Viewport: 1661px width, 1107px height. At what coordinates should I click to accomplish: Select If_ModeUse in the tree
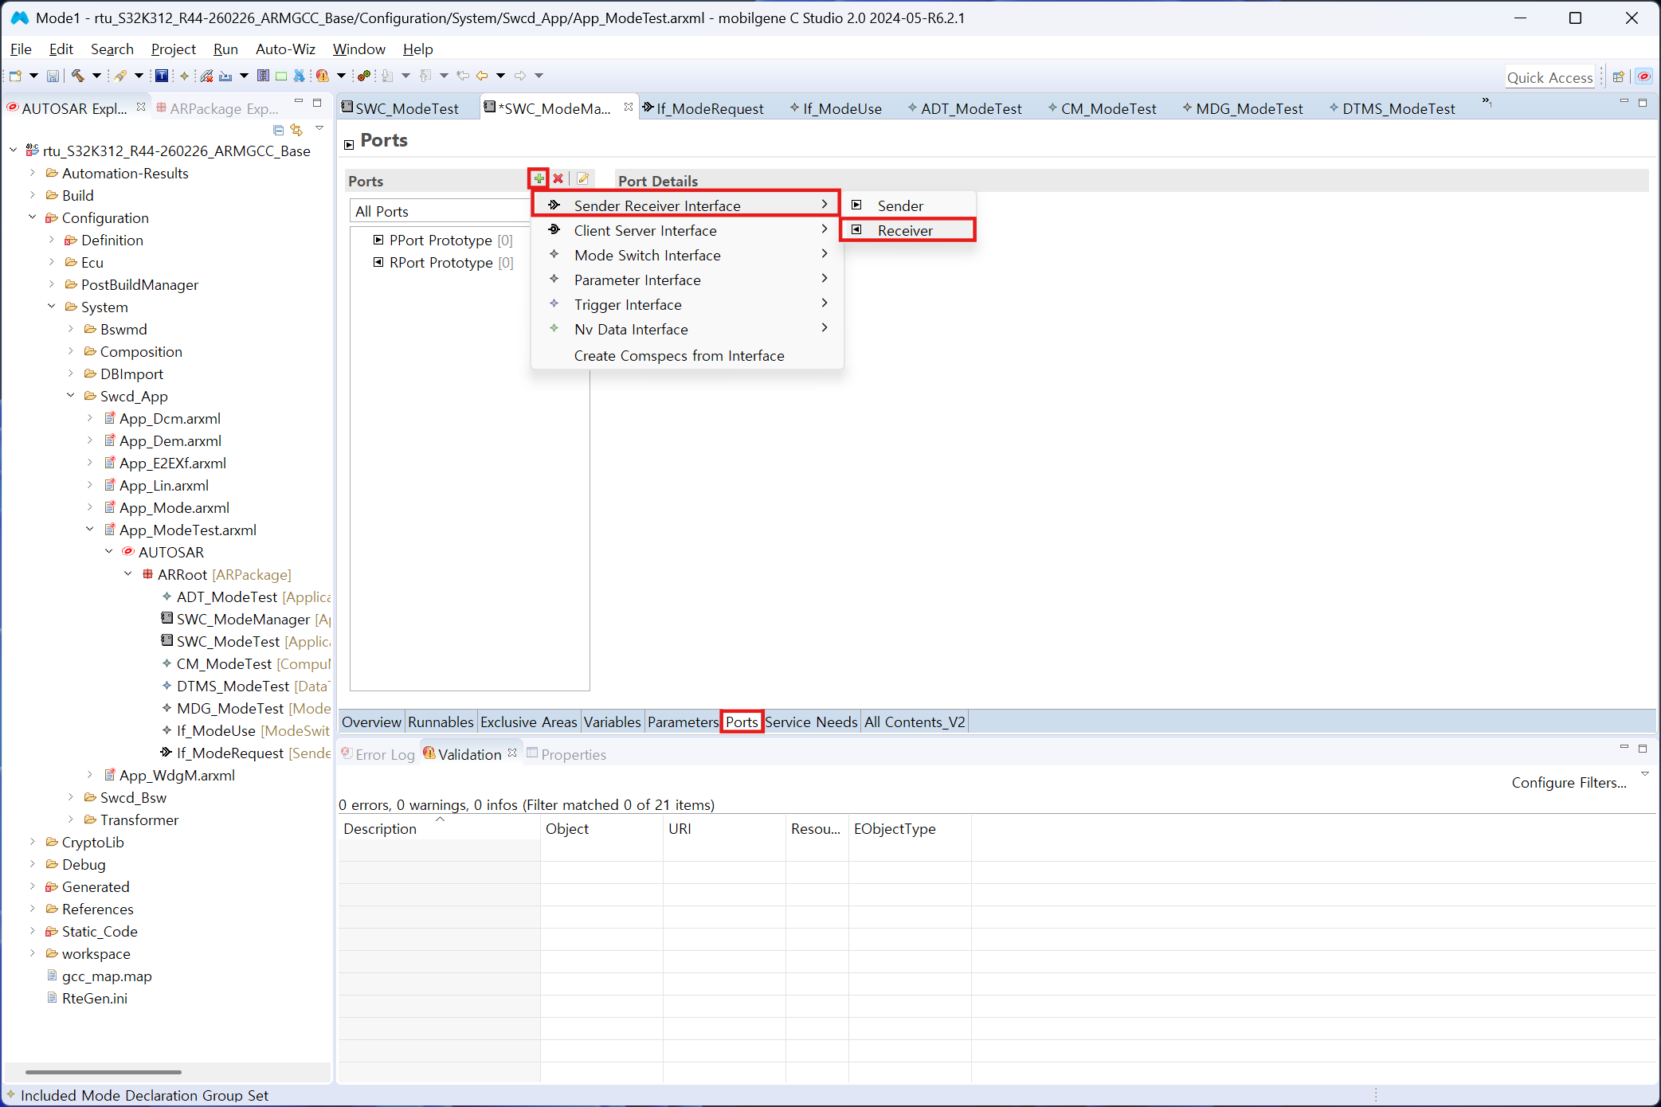click(x=246, y=730)
